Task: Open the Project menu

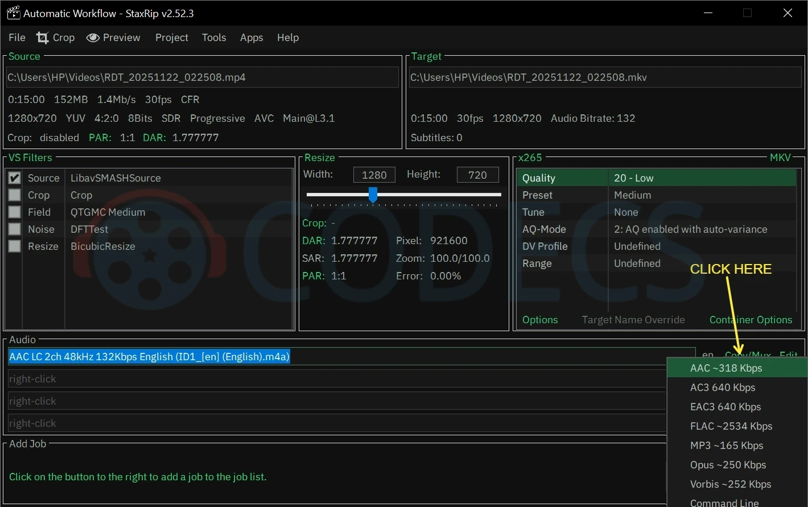Action: coord(172,38)
